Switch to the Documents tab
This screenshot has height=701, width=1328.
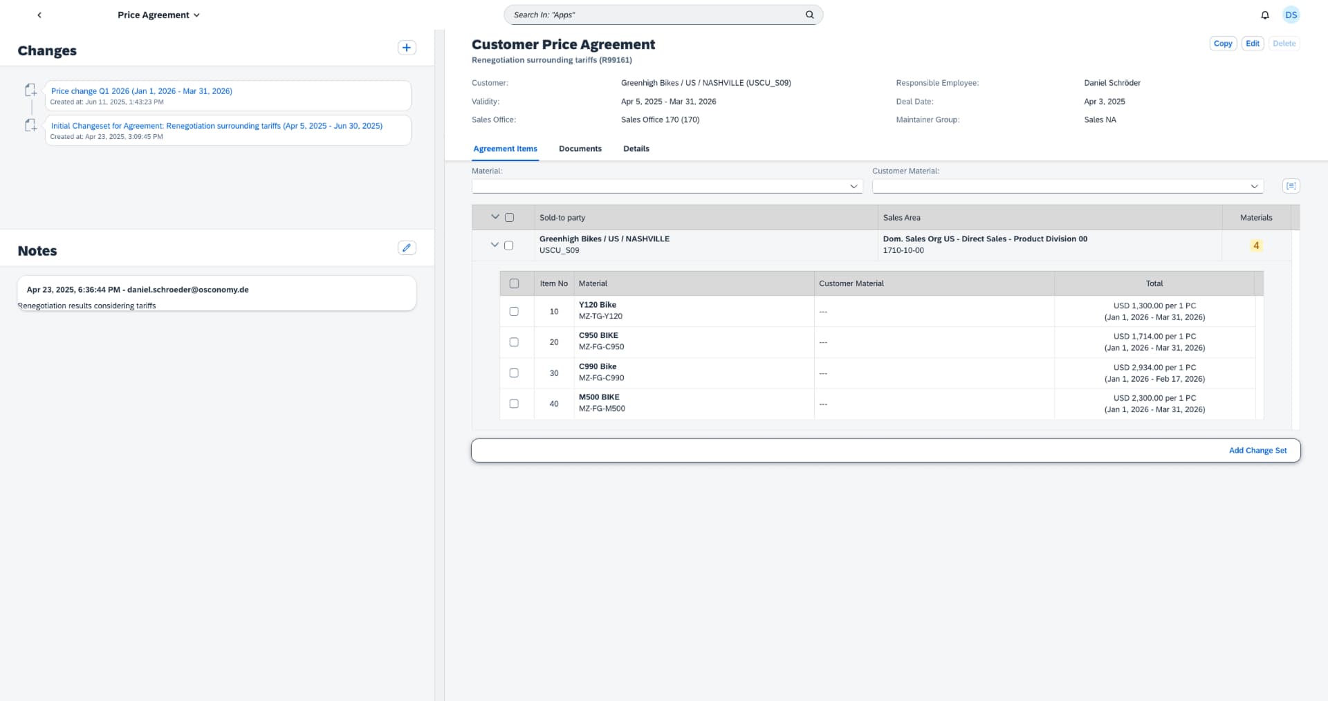coord(580,149)
